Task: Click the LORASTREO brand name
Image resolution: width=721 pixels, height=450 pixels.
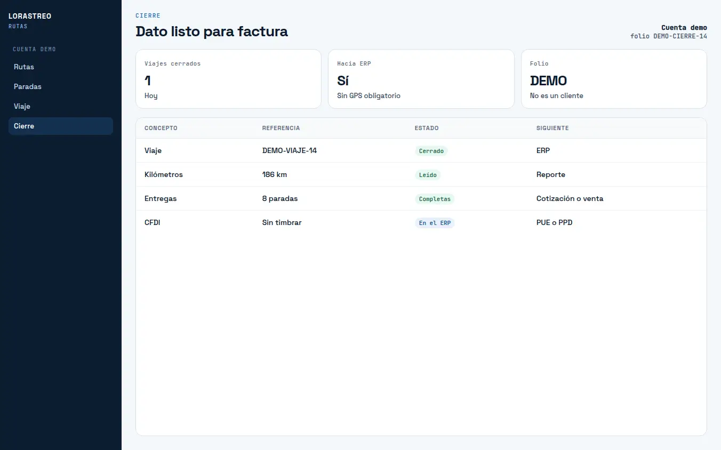Action: (30, 16)
